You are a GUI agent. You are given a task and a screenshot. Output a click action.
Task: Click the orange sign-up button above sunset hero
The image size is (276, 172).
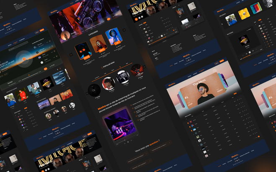42,30
